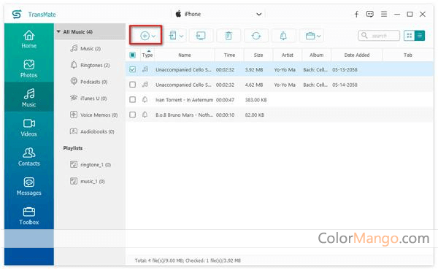Viewport: 438px width, 270px height.
Task: Click the 82.00 KB size cell
Action: pyautogui.click(x=254, y=115)
